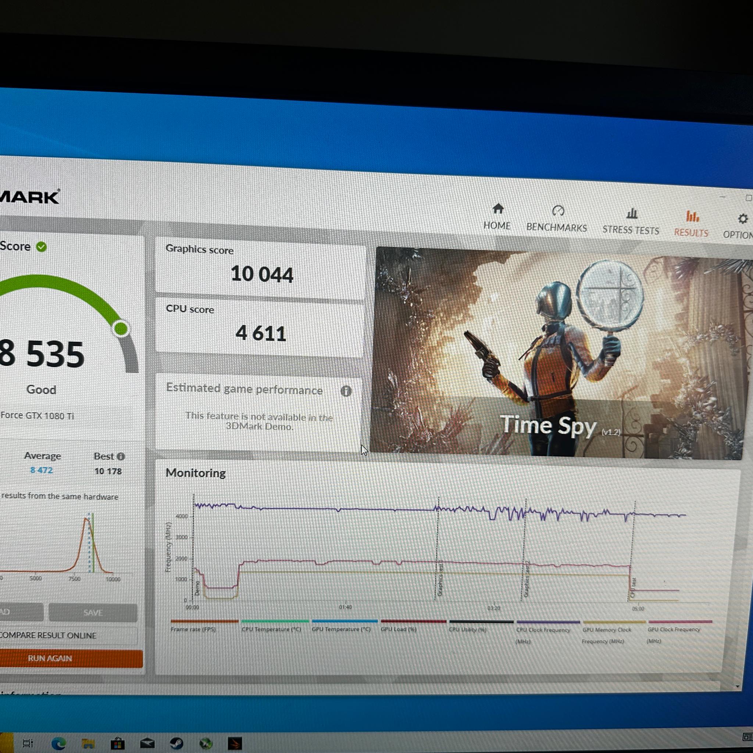Click the green orb icon in the taskbar
The width and height of the screenshot is (753, 753).
(x=206, y=744)
